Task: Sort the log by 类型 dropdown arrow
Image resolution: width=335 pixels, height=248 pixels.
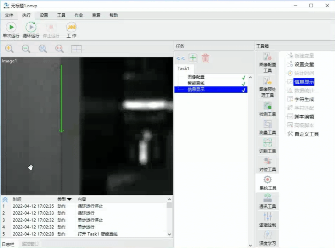Action: [x=69, y=199]
